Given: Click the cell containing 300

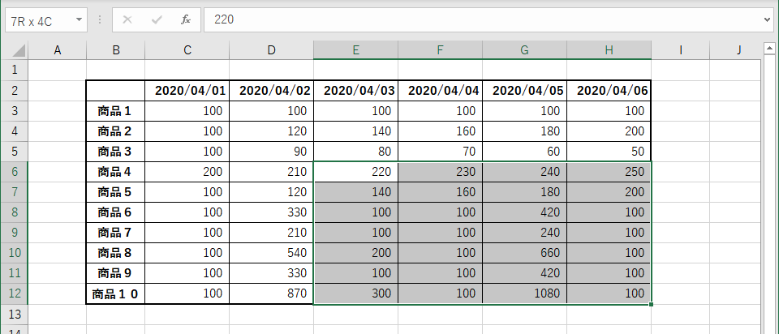Looking at the screenshot, I should (x=355, y=293).
